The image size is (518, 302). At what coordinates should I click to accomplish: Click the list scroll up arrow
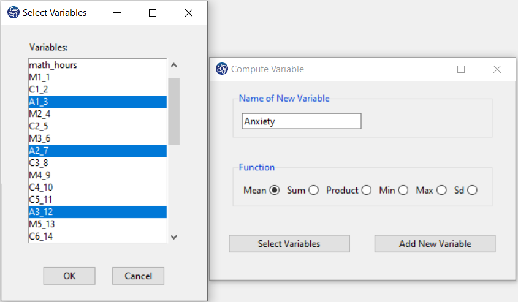click(x=173, y=66)
